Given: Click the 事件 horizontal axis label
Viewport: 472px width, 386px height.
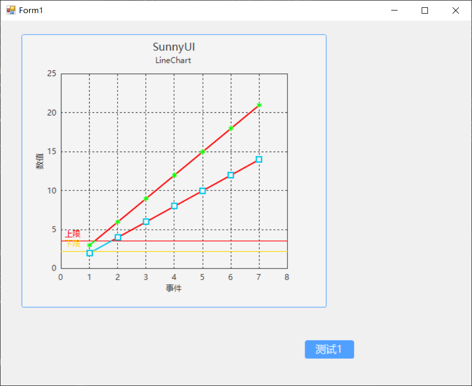Looking at the screenshot, I should [174, 287].
